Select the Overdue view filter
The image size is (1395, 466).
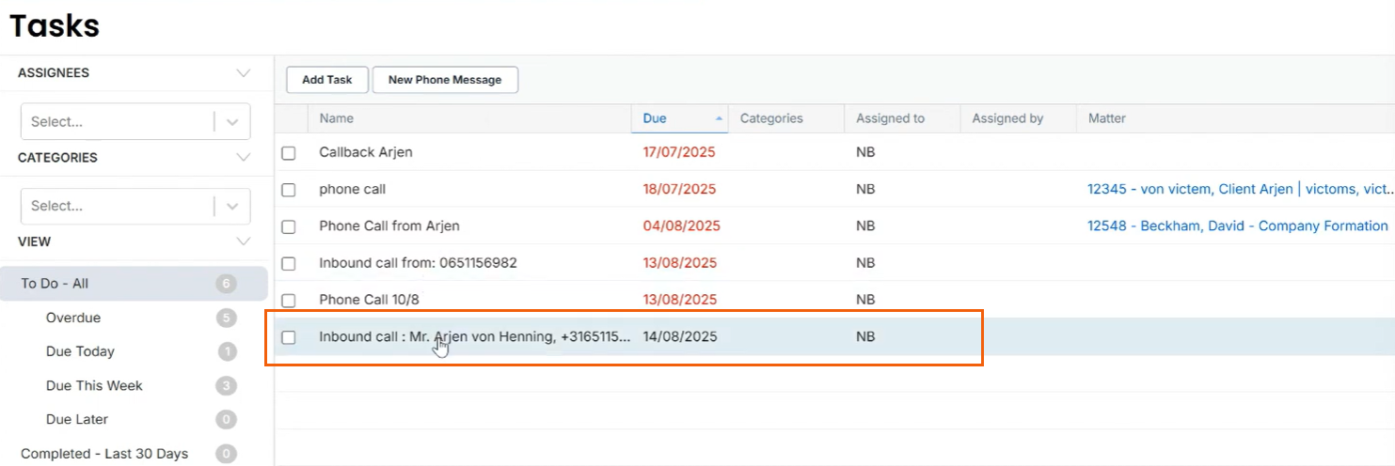pos(73,318)
